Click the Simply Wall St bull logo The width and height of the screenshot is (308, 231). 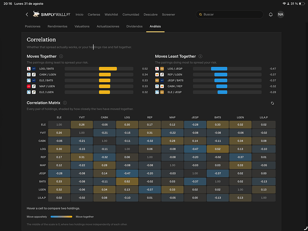pos(36,14)
